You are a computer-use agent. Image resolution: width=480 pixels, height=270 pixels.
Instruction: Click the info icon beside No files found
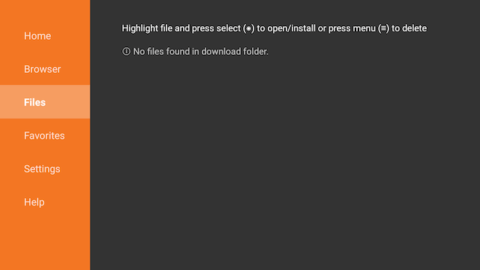pyautogui.click(x=126, y=52)
